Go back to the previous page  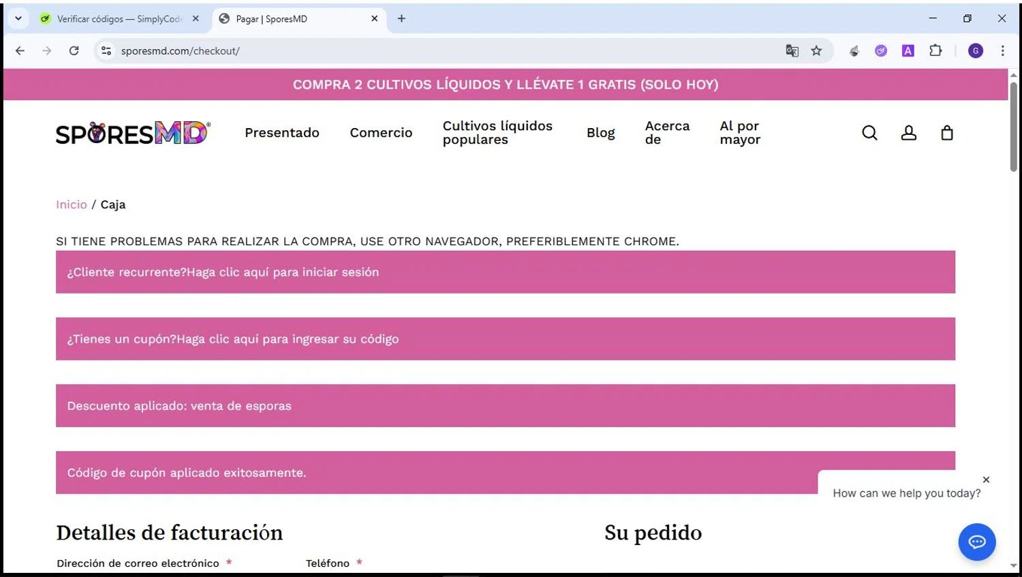(20, 50)
